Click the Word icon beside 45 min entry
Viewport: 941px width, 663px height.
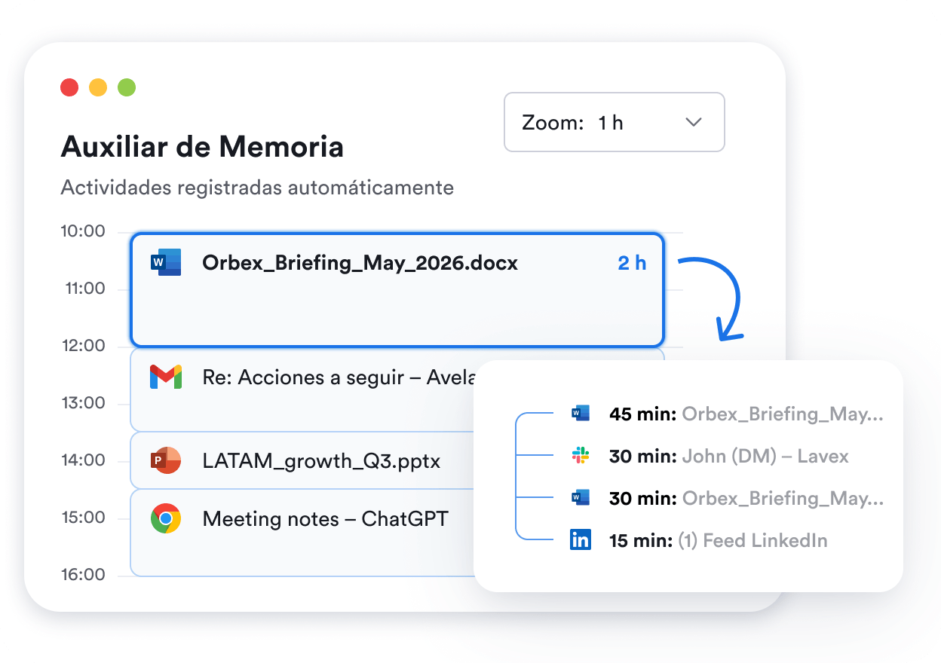pyautogui.click(x=580, y=414)
